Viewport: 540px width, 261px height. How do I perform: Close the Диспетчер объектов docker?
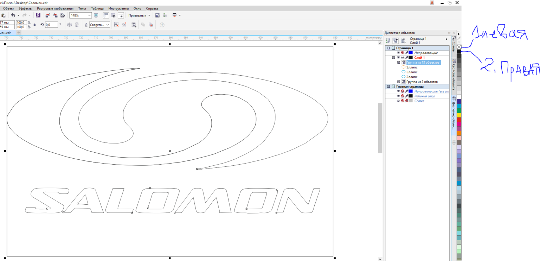pyautogui.click(x=454, y=33)
